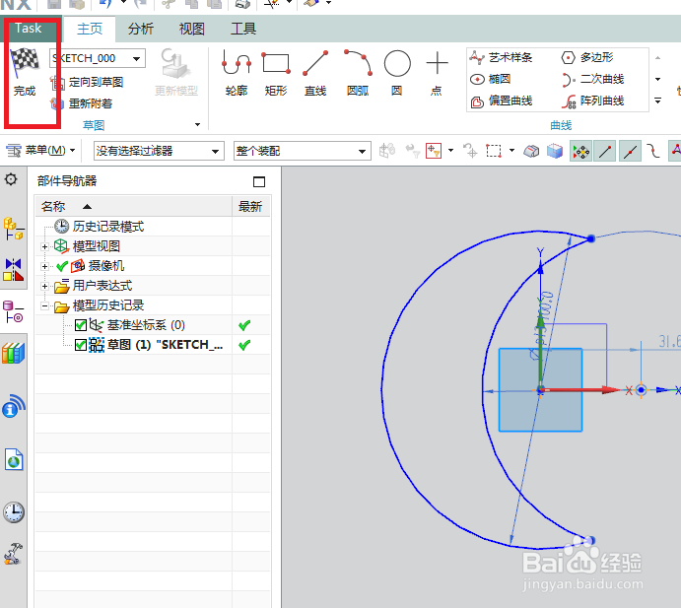Click the 最新 column header
Screen dimensions: 681x608
point(250,206)
